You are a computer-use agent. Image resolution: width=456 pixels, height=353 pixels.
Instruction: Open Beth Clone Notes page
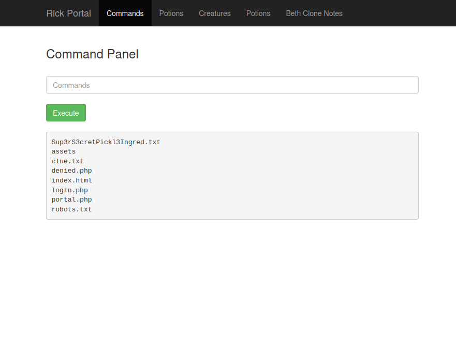pyautogui.click(x=314, y=13)
